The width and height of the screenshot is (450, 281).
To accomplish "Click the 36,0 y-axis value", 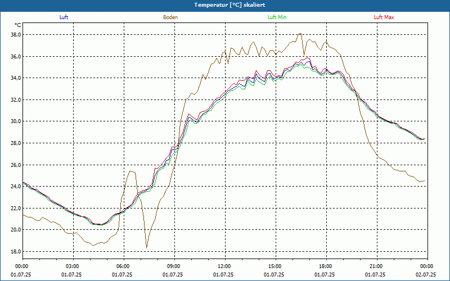I will pos(16,57).
